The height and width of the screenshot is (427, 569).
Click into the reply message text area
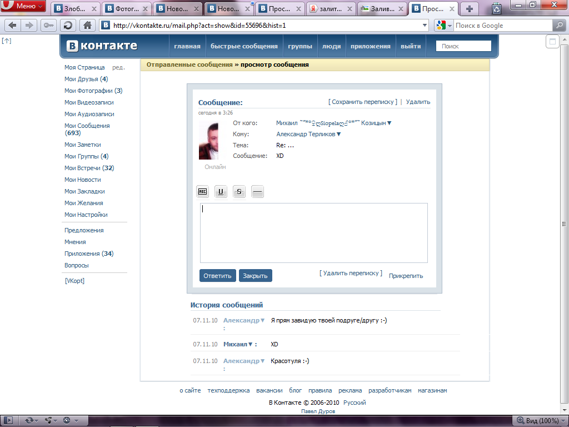click(313, 233)
